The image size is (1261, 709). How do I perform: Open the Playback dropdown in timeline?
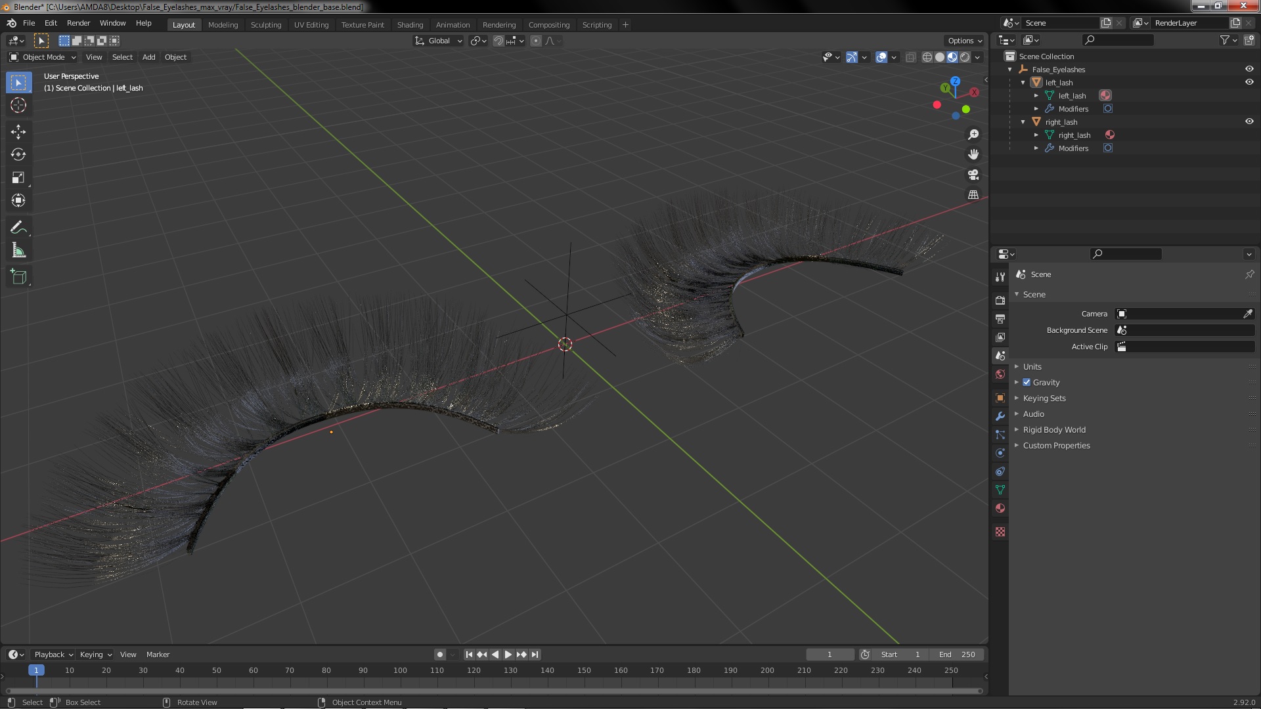point(53,655)
